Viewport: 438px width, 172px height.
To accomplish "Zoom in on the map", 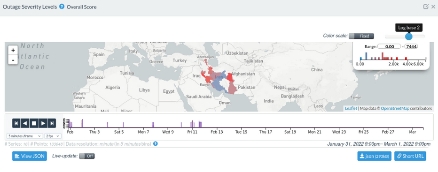I will coord(13,51).
